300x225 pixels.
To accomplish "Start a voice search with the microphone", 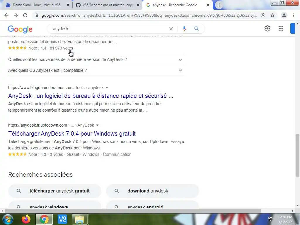I will coord(184,29).
